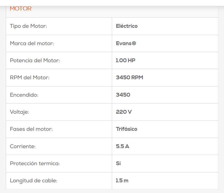Click the 'Protección termica:' label
Viewport: 224px width, 193px height.
[x=35, y=163]
